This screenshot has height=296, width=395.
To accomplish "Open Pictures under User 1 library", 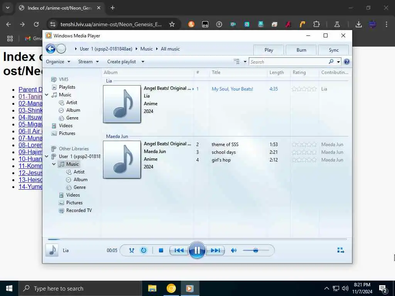I will [x=71, y=203].
